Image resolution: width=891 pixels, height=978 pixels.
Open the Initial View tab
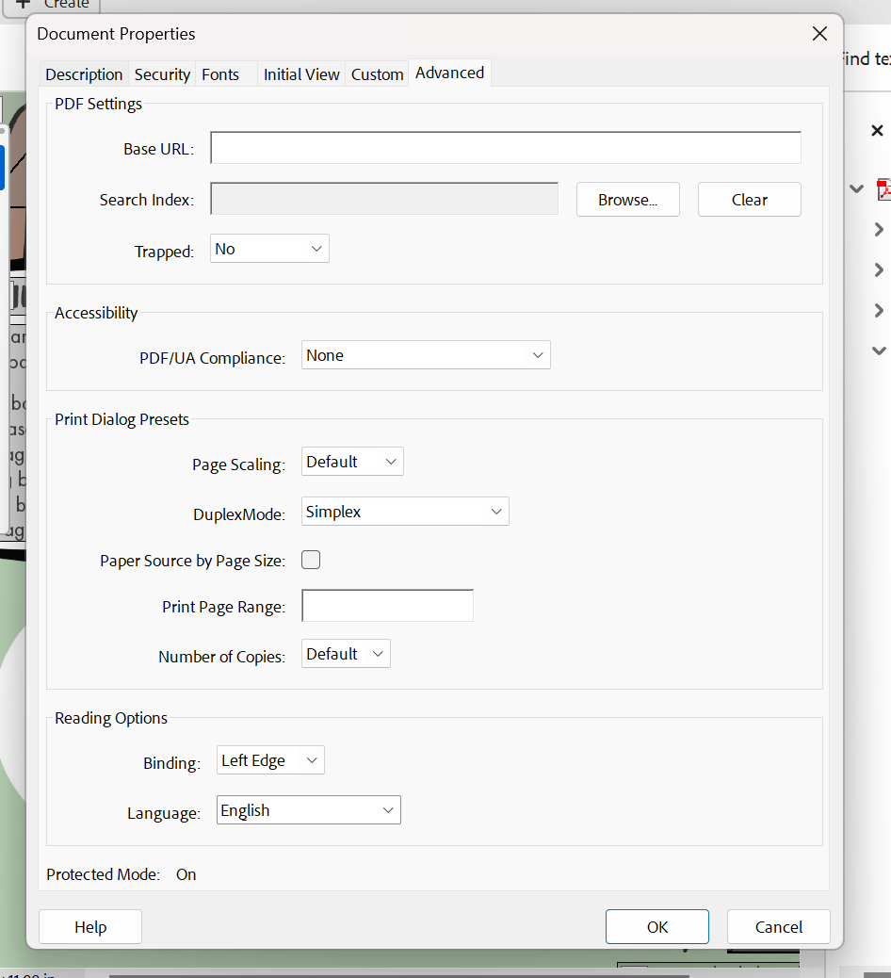300,73
